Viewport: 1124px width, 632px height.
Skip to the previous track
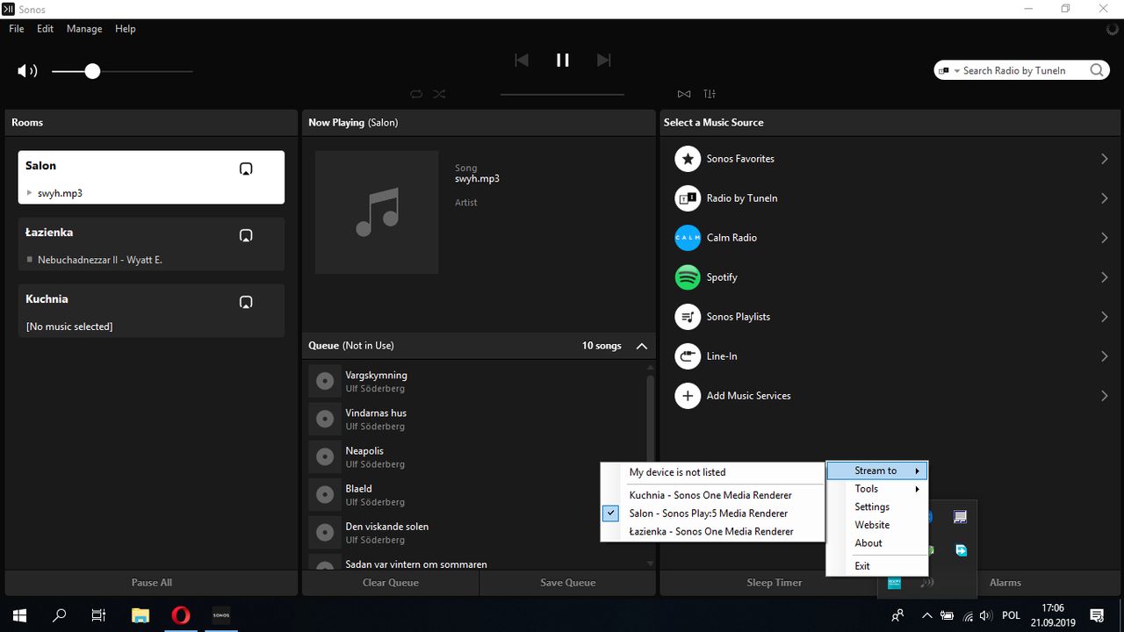(522, 60)
